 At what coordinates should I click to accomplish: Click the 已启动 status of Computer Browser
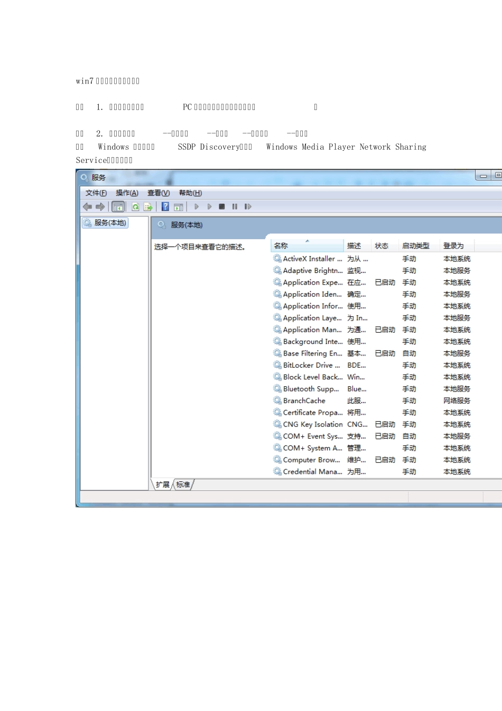385,460
